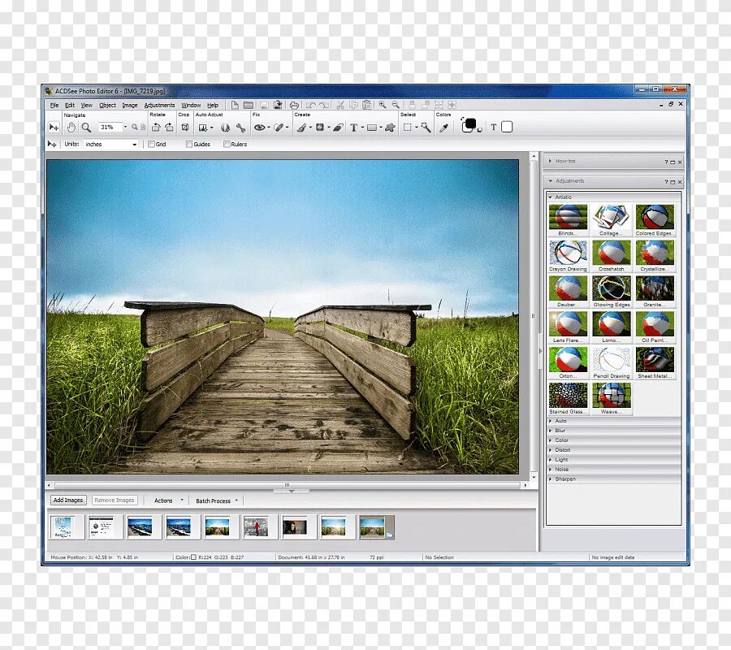Select the object move arrow tool

54,127
